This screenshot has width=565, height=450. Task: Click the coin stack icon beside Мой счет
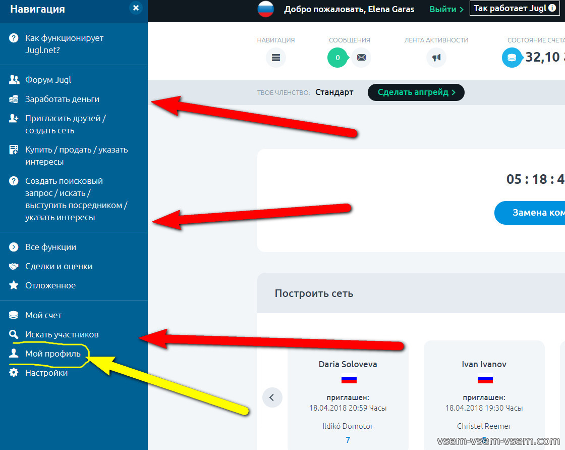coord(14,315)
